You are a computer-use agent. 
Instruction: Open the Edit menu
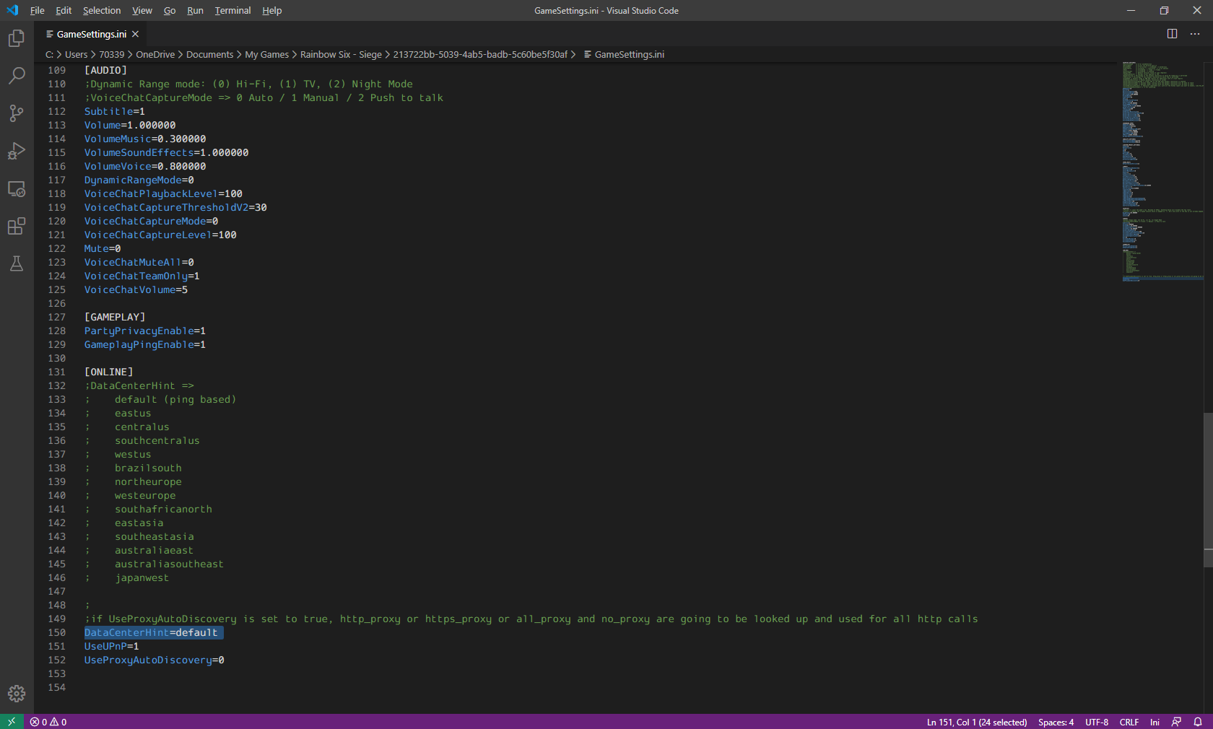(x=64, y=10)
